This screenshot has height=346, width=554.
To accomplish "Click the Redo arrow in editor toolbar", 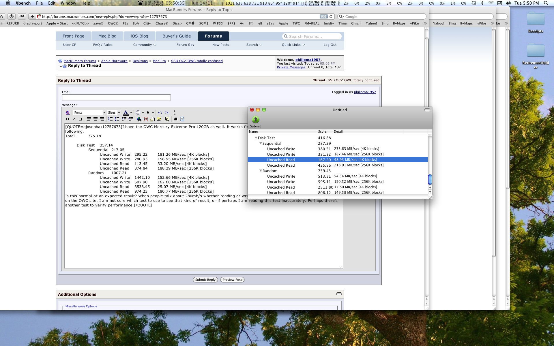I will pos(166,113).
